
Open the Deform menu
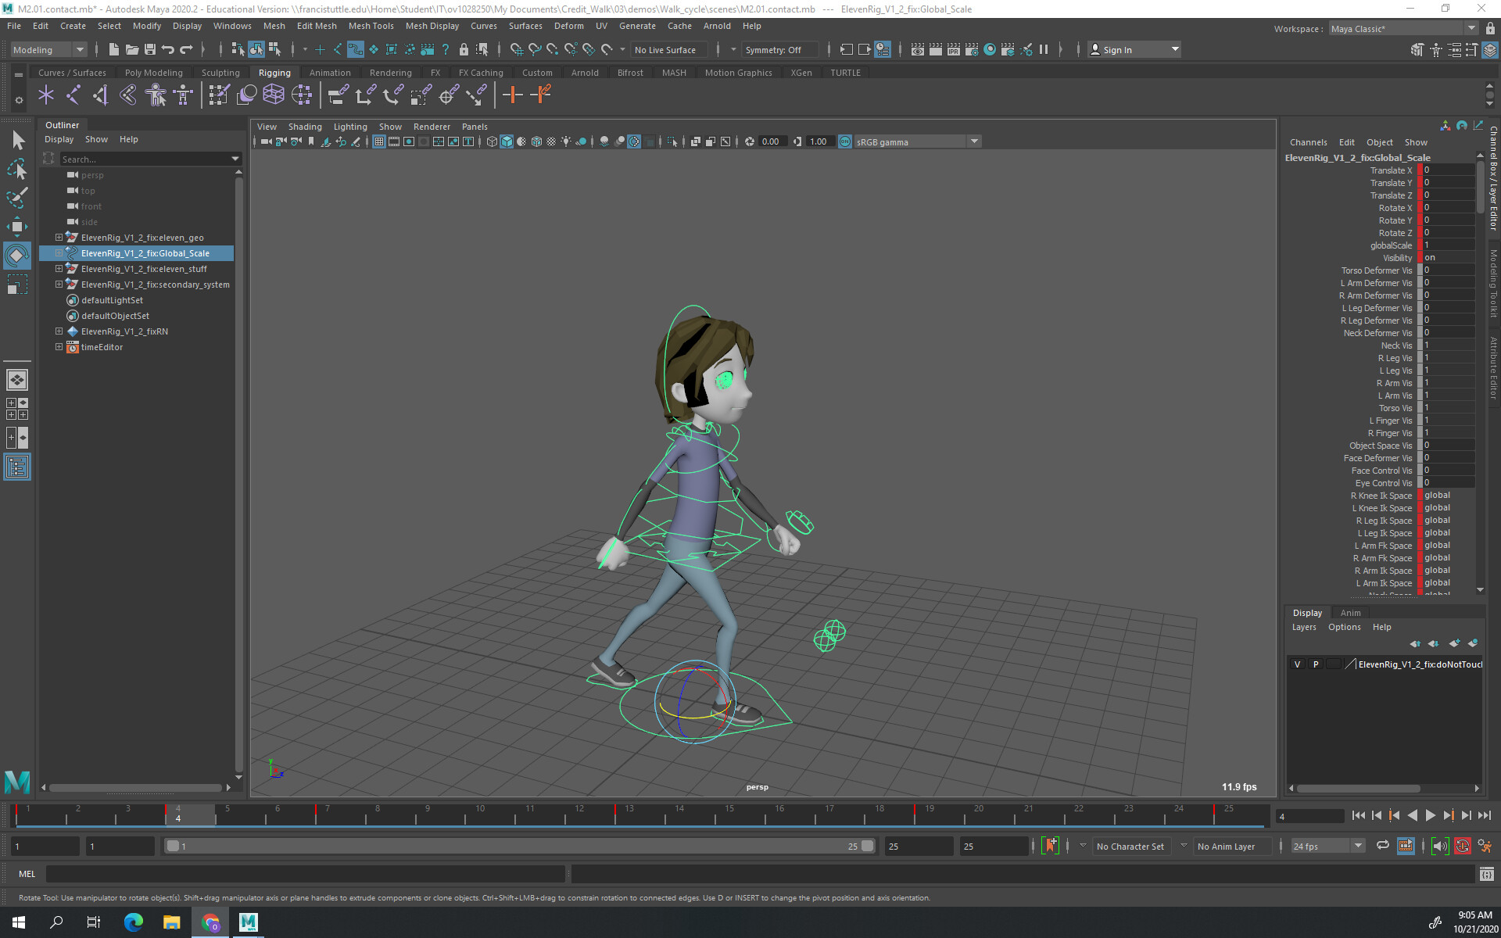[x=568, y=26]
